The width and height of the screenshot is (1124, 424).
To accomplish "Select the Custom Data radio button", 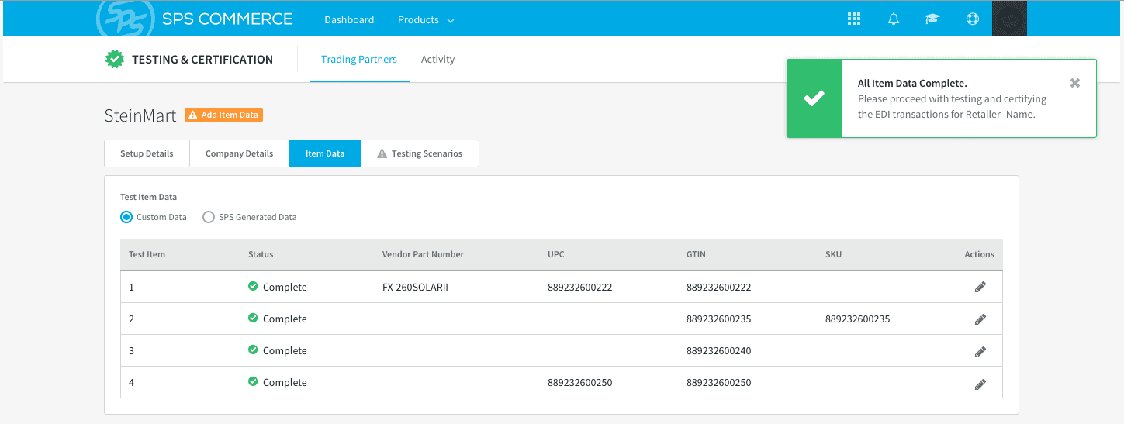I will coord(126,217).
